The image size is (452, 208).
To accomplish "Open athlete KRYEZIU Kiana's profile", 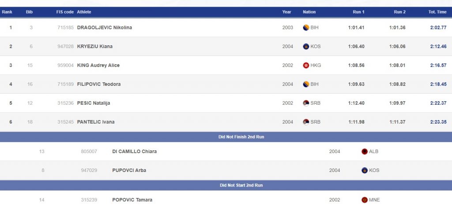I will [94, 47].
